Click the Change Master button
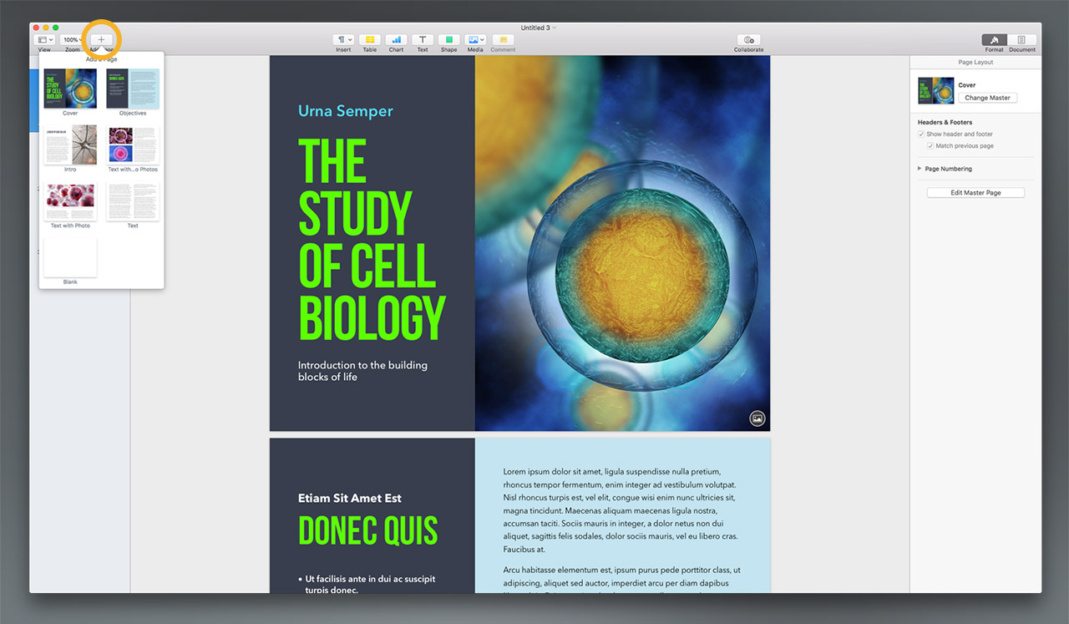This screenshot has width=1069, height=624. (x=987, y=98)
